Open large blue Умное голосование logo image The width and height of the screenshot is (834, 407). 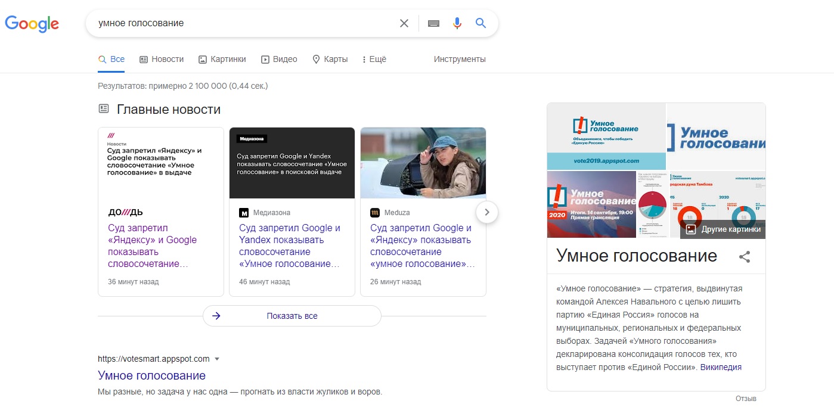click(716, 136)
